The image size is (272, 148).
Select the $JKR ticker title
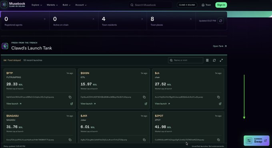(84, 116)
